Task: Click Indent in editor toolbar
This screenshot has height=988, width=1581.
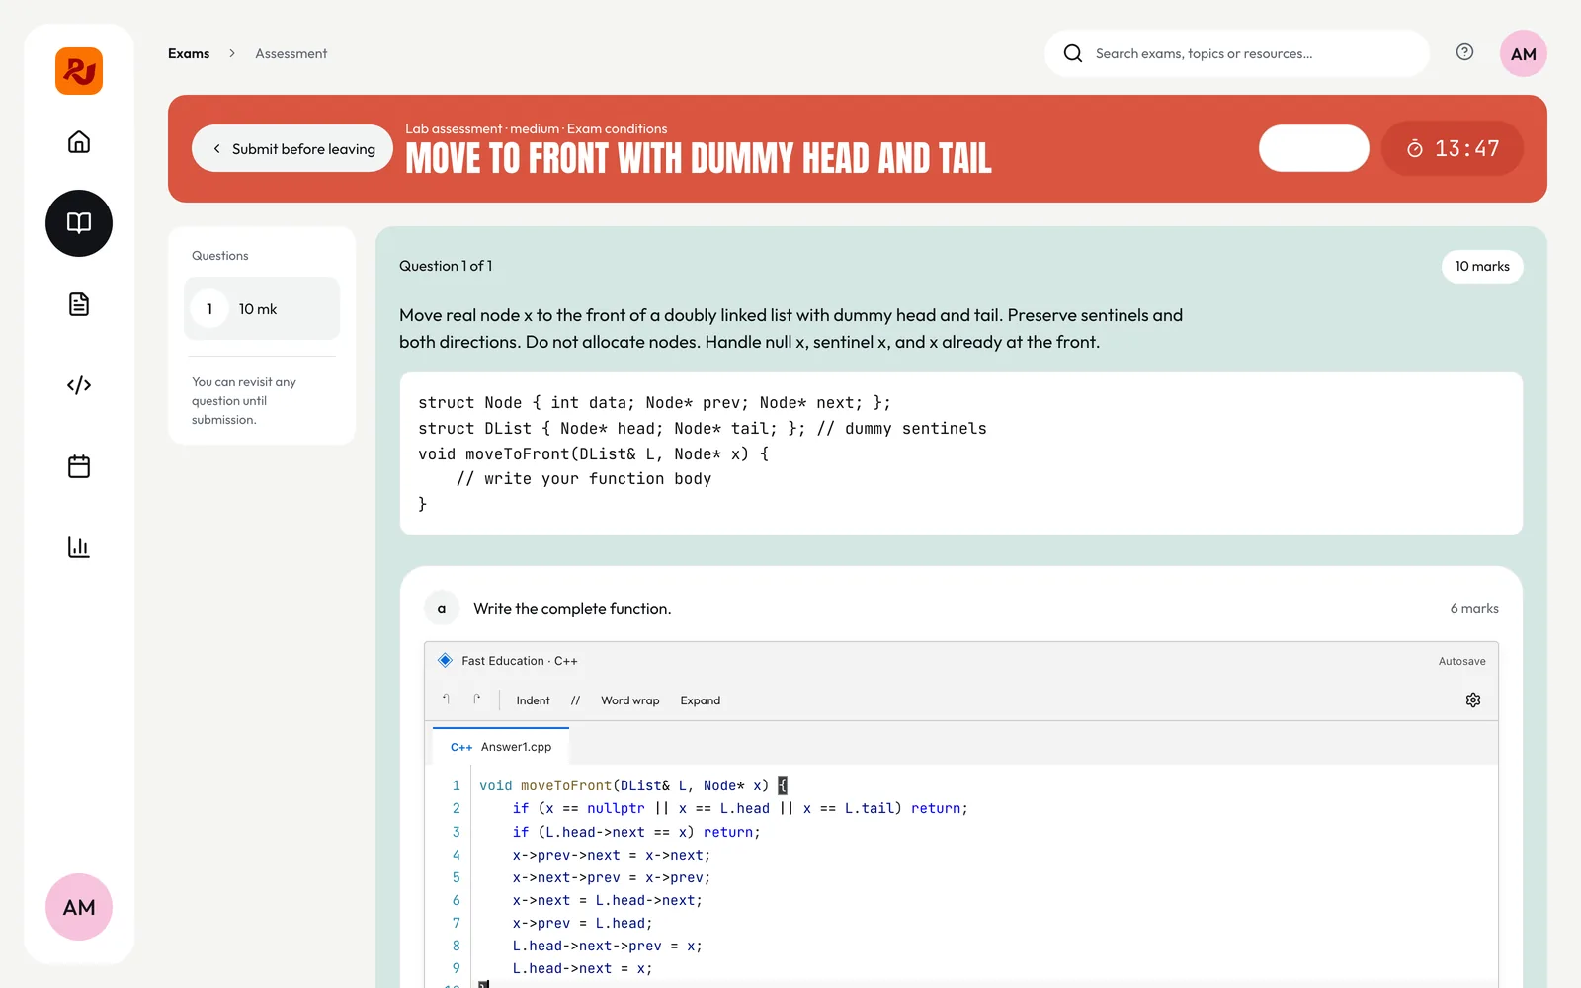Action: 533,700
